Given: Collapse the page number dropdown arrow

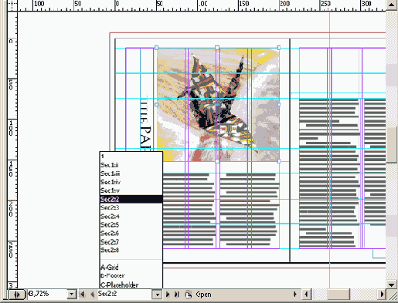Looking at the screenshot, I should (157, 295).
